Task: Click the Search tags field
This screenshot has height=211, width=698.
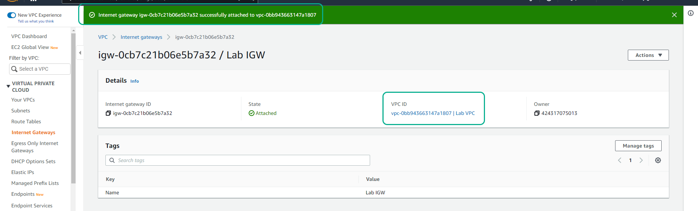Action: coord(238,160)
